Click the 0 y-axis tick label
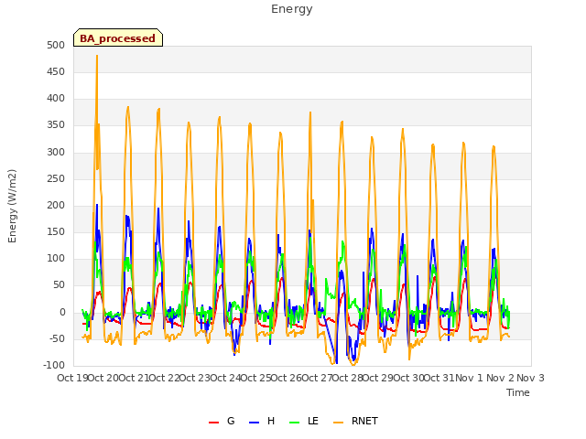 (x=62, y=312)
